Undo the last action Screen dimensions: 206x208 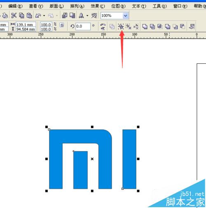click(x=38, y=16)
